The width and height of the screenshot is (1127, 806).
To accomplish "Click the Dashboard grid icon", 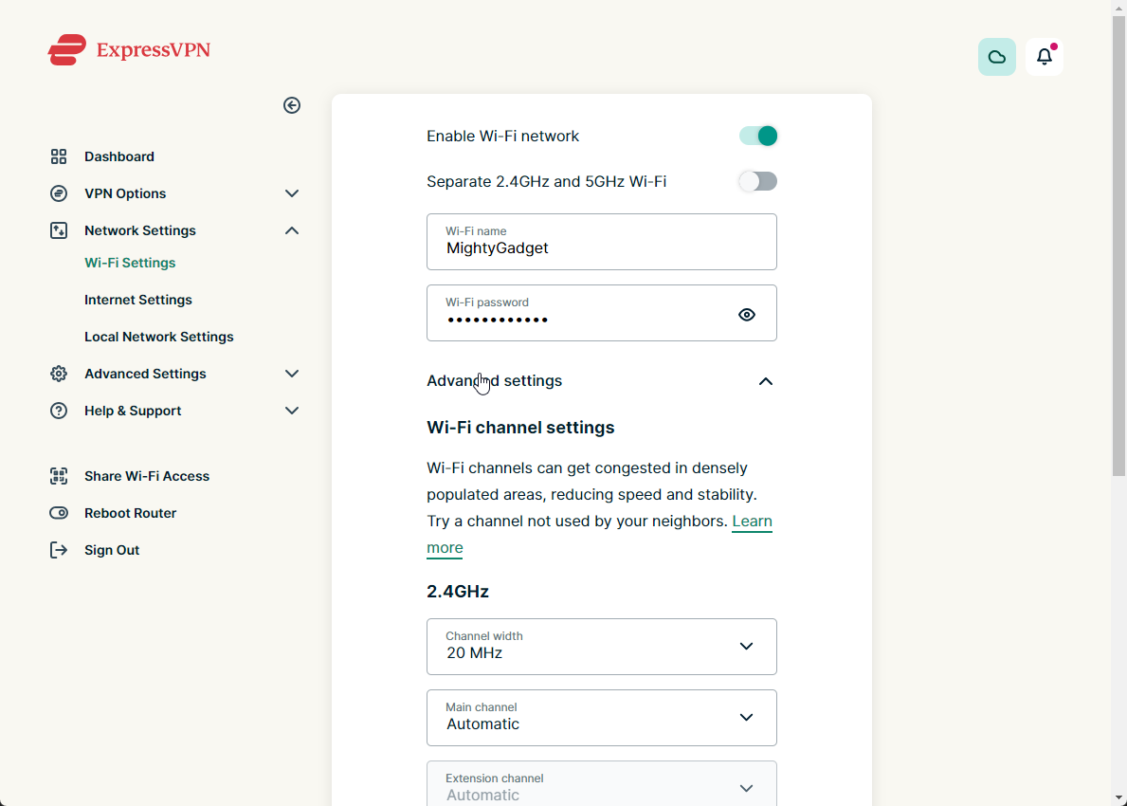I will 59,156.
